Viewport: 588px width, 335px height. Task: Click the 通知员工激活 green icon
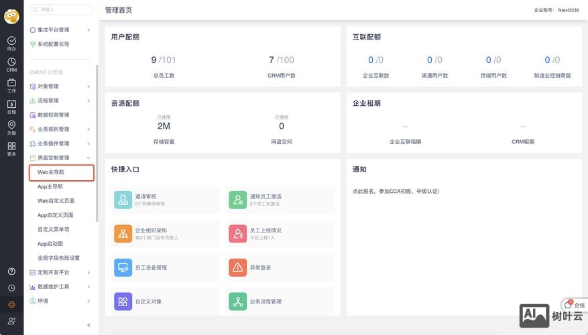click(238, 200)
